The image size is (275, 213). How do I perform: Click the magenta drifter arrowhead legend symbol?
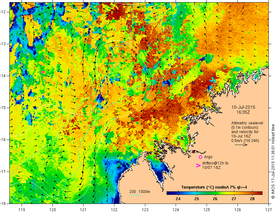tap(198, 165)
